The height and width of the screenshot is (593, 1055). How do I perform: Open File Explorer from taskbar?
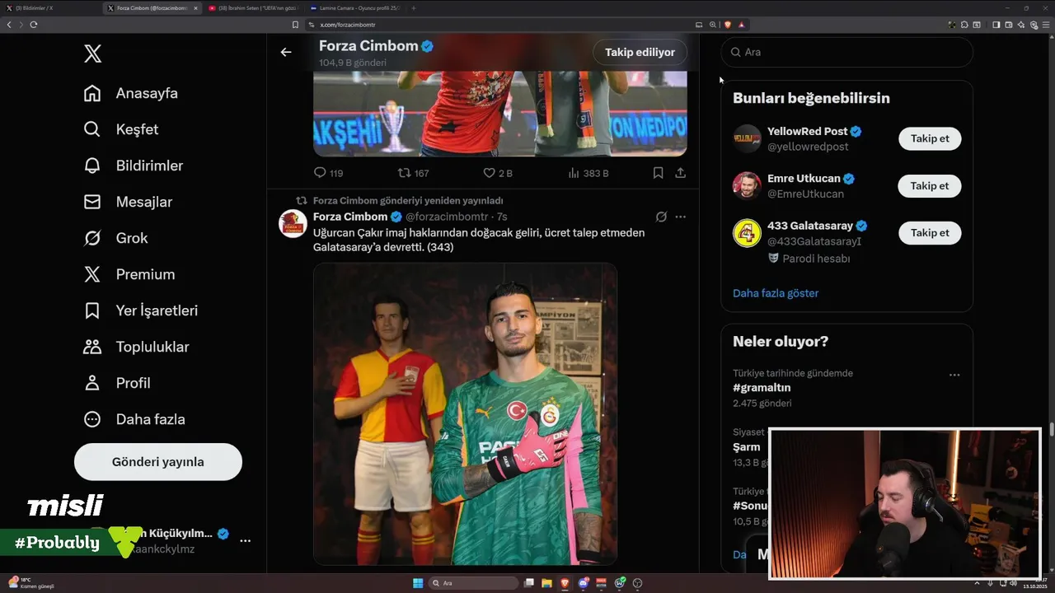(547, 583)
